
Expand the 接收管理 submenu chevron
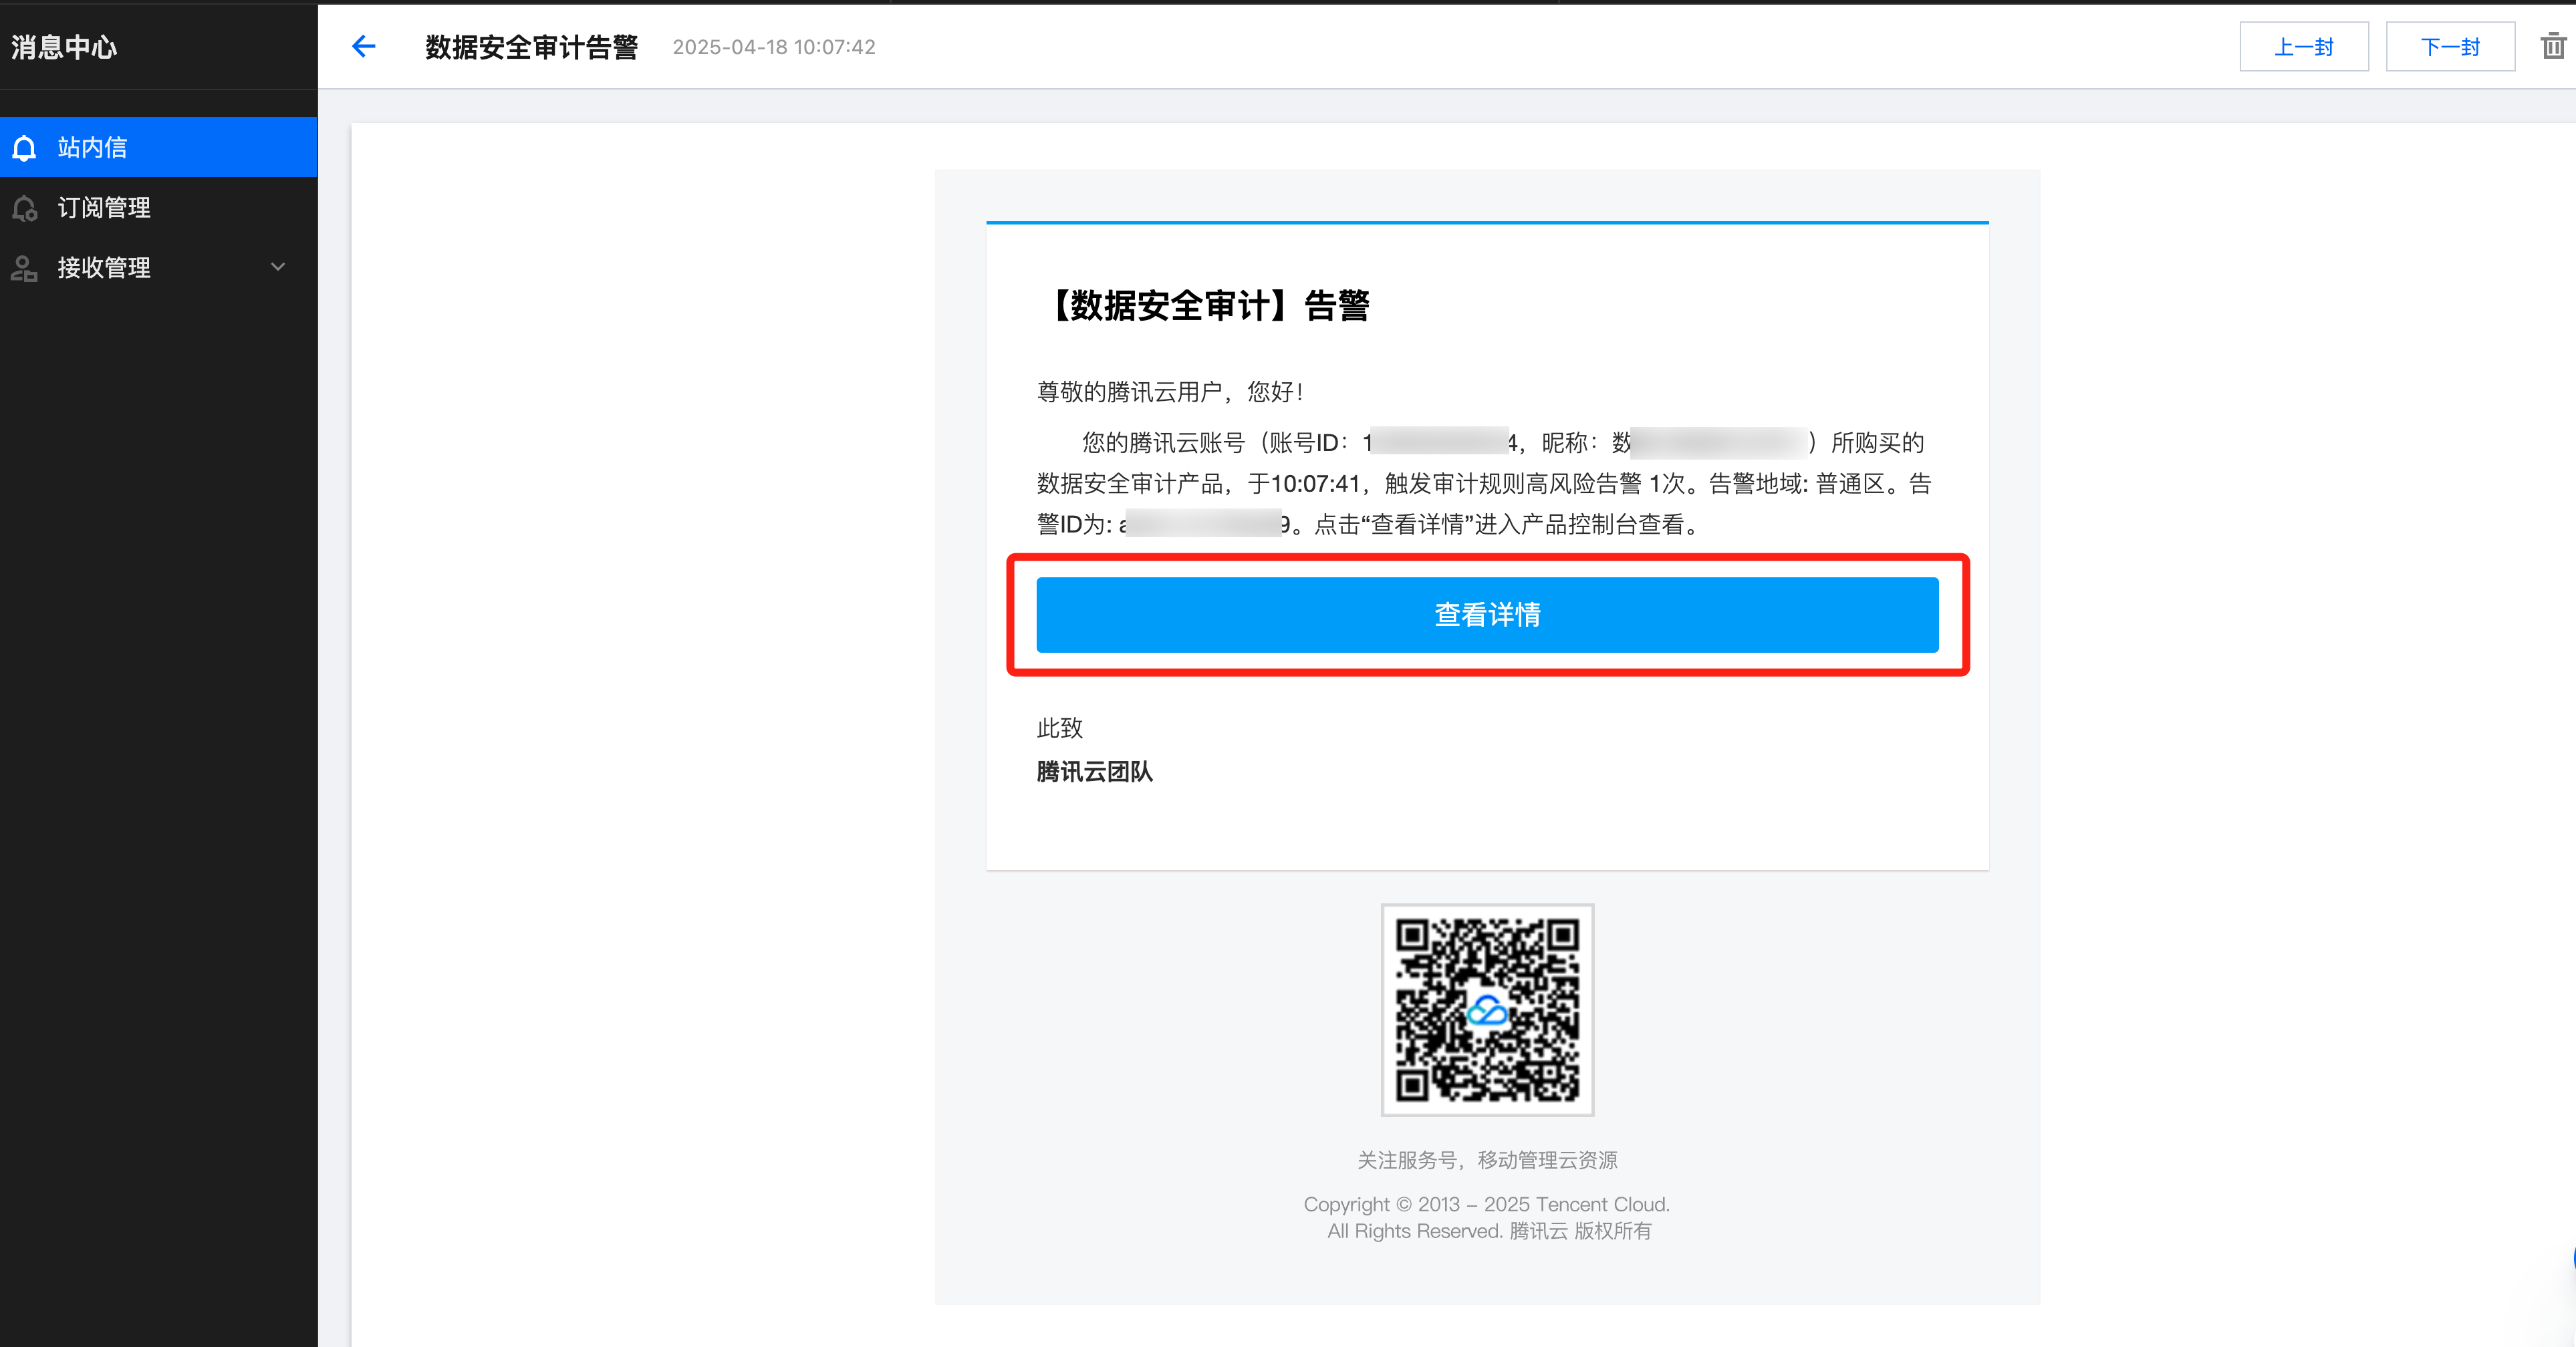click(x=278, y=267)
